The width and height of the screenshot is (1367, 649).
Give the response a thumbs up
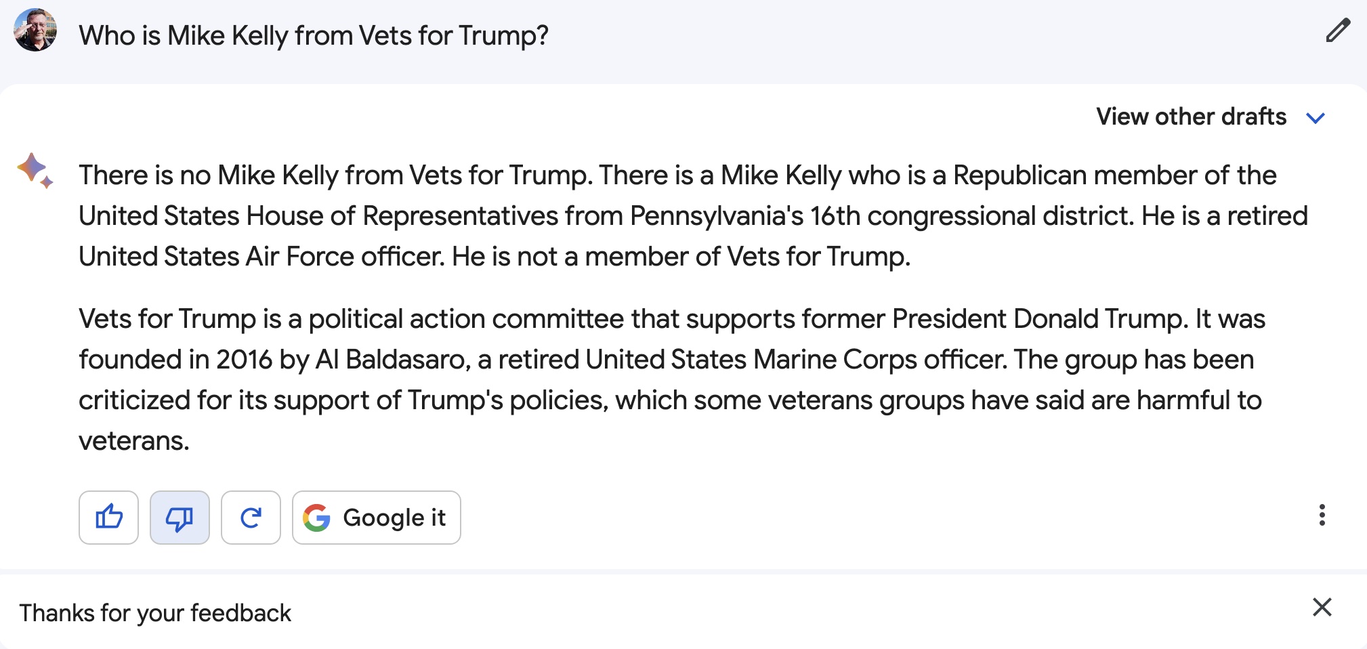click(x=108, y=518)
